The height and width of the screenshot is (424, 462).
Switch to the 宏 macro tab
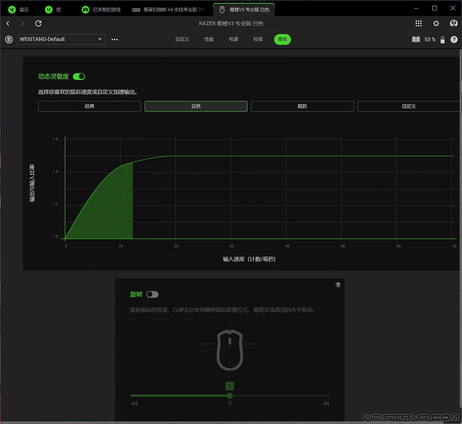click(53, 10)
